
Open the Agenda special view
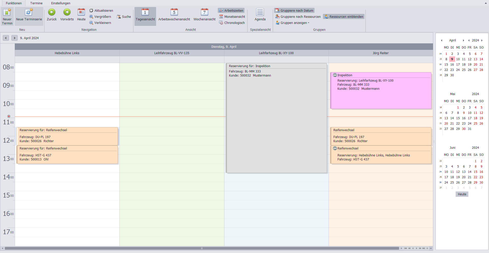(x=260, y=12)
